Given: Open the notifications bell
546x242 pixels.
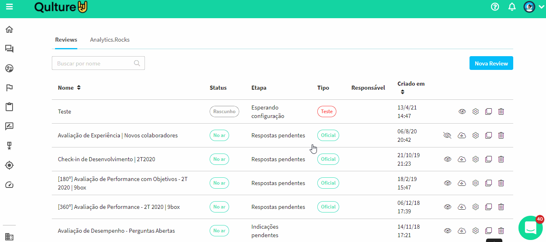Looking at the screenshot, I should pos(512,7).
